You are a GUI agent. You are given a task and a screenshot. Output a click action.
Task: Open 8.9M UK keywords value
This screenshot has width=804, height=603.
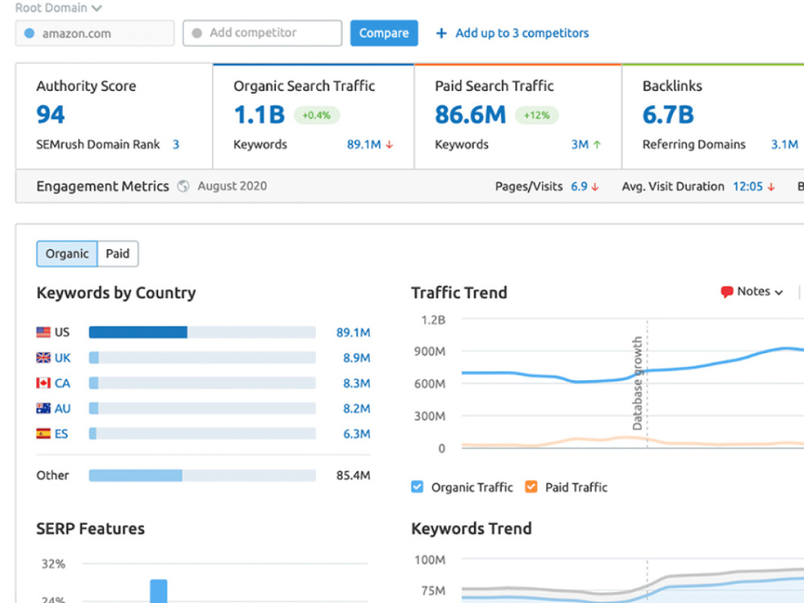point(357,358)
